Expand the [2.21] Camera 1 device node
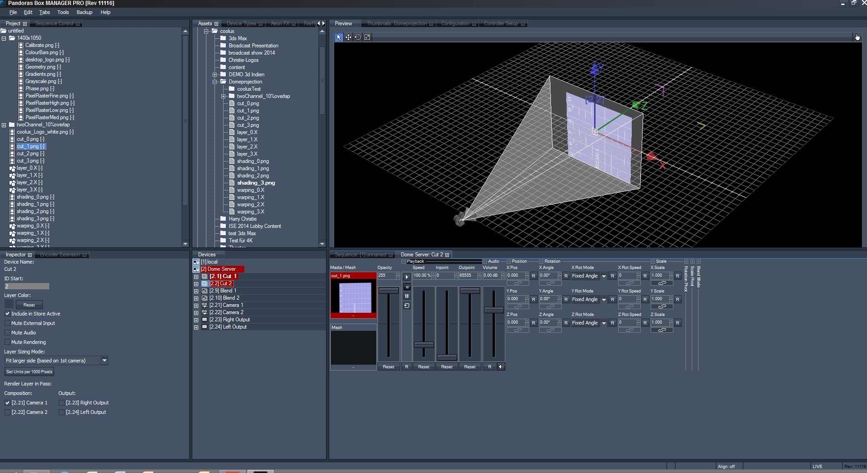This screenshot has height=473, width=867. tap(196, 306)
